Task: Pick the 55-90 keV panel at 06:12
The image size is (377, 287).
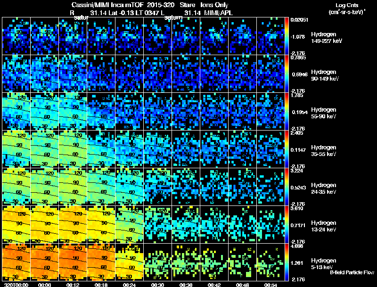Action: (73, 111)
